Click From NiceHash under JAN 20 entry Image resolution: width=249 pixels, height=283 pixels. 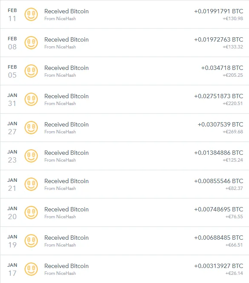(60, 217)
